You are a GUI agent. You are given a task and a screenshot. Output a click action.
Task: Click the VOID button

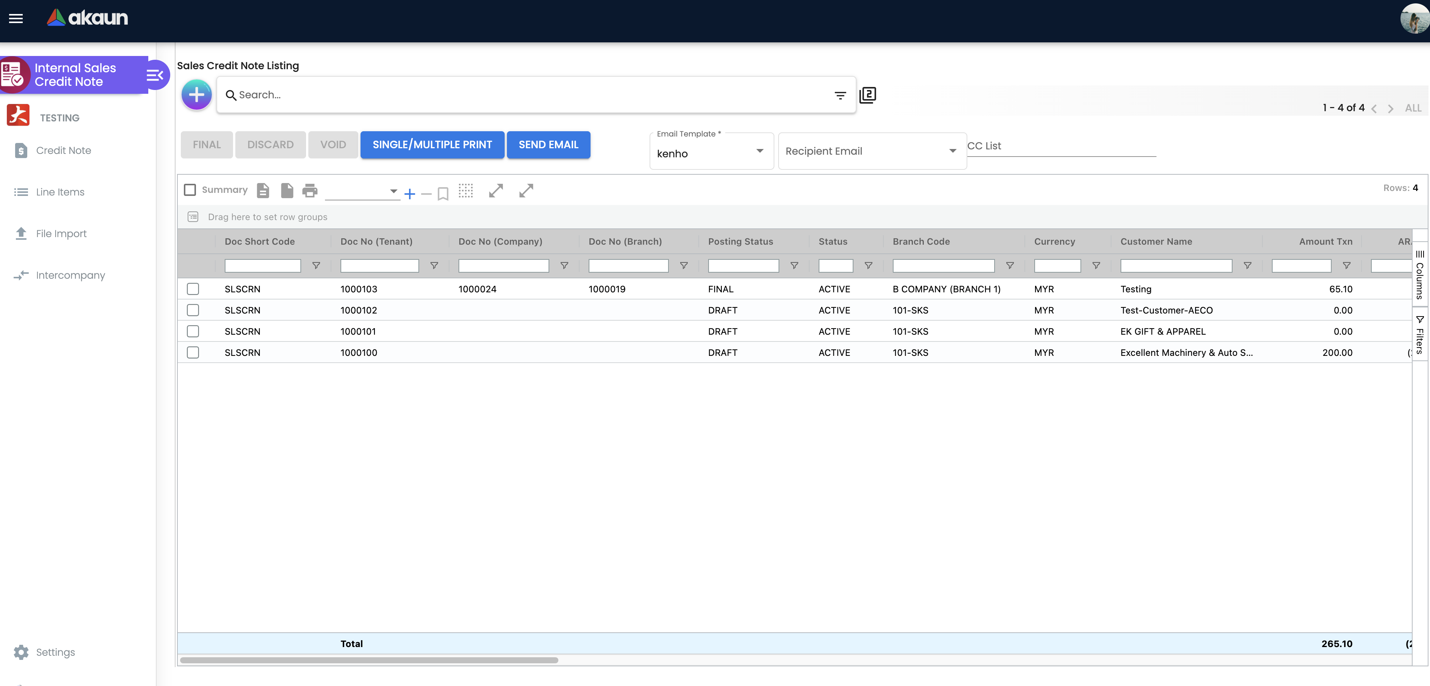coord(333,145)
